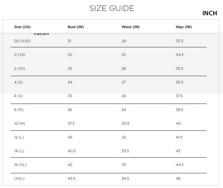
Task: Click the INCH unit label
Action: [x=210, y=13]
